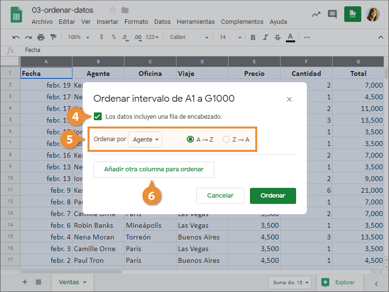Toggle bold text formatting
The height and width of the screenshot is (292, 389).
click(253, 37)
